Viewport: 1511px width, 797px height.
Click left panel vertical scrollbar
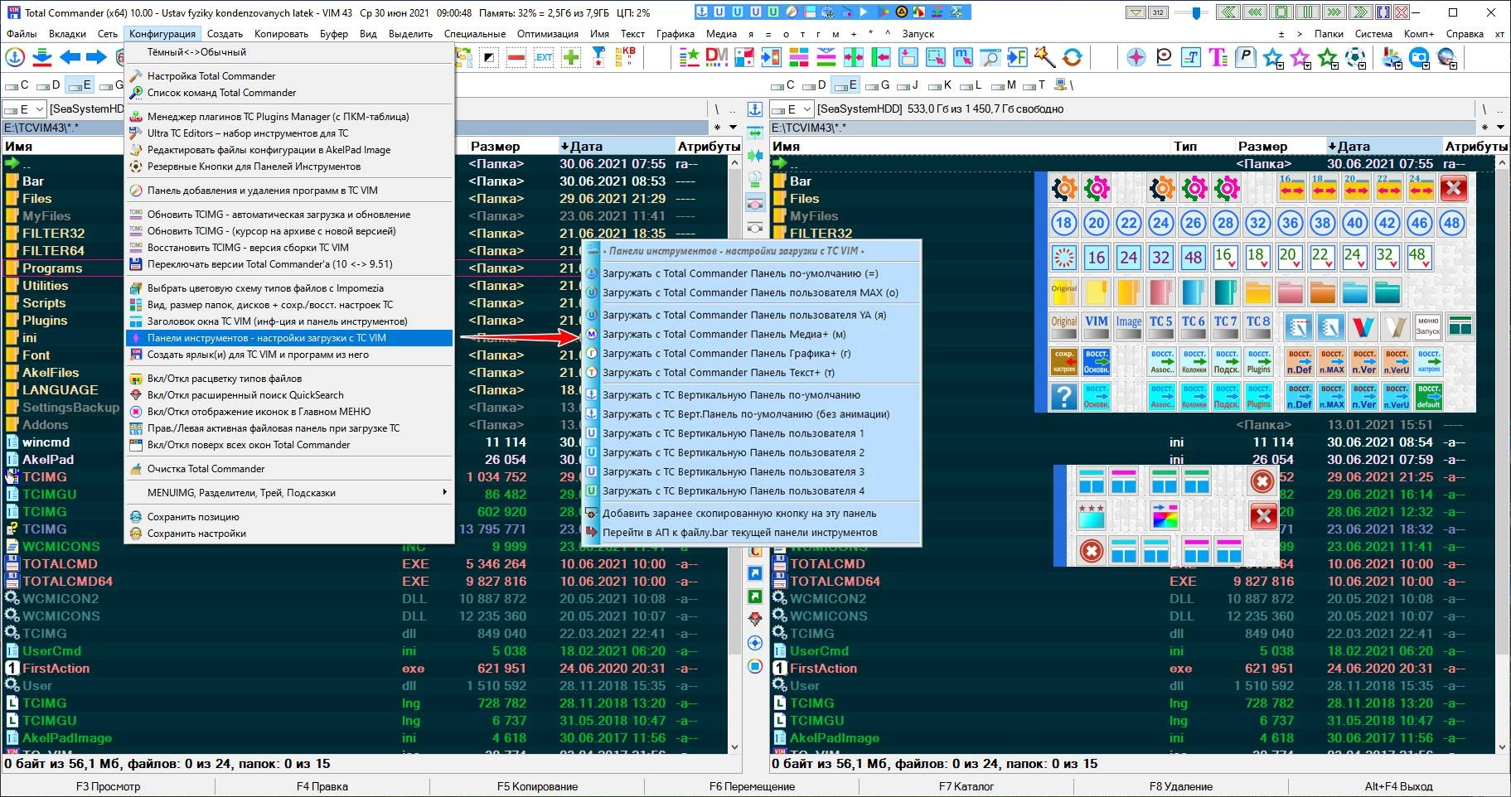click(x=734, y=456)
